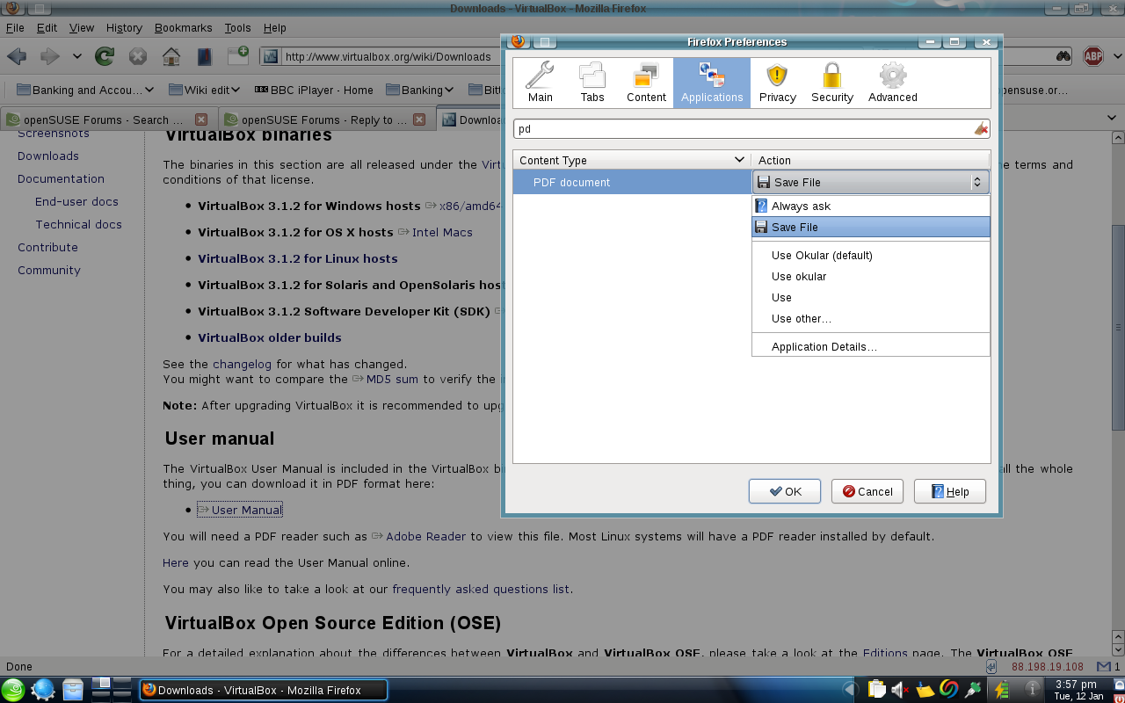Open the 'frequently asked questions list' link
This screenshot has height=703, width=1125.
click(x=481, y=589)
